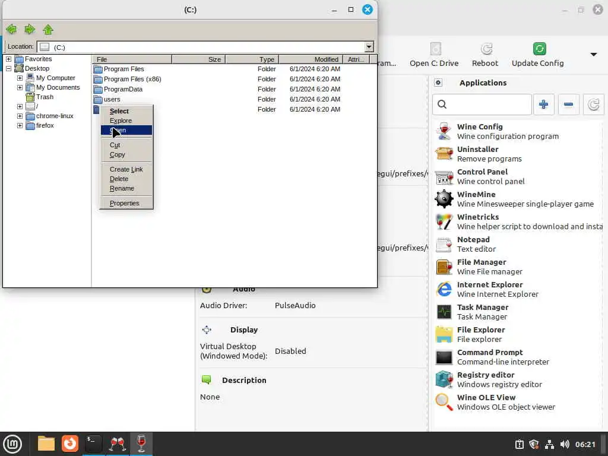Choose Delete in the context menu

pyautogui.click(x=126, y=179)
